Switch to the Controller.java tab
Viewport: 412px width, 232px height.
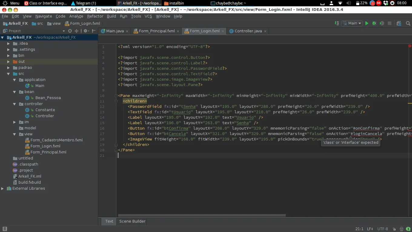pos(248,31)
